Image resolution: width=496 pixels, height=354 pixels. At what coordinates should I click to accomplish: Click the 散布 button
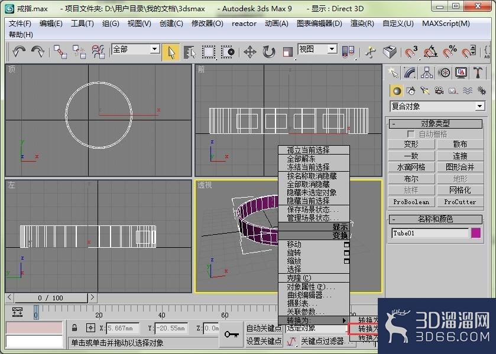point(461,145)
